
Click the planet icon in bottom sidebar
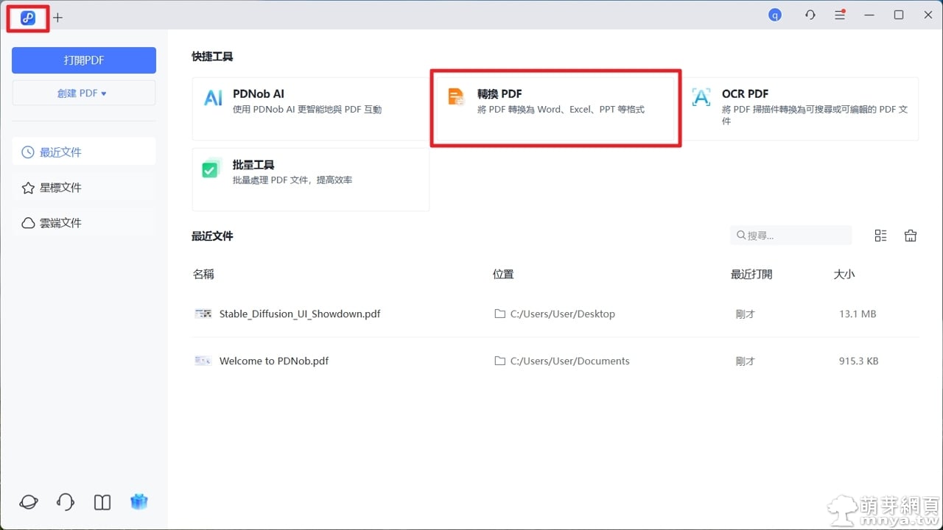pos(29,502)
